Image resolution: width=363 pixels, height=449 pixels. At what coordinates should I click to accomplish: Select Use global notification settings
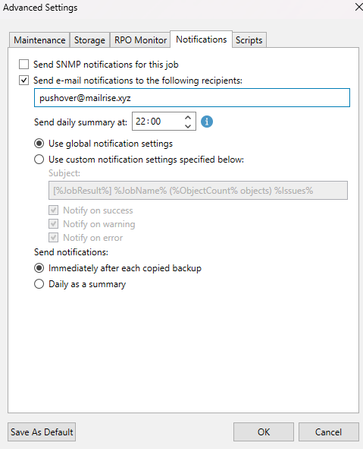(39, 143)
